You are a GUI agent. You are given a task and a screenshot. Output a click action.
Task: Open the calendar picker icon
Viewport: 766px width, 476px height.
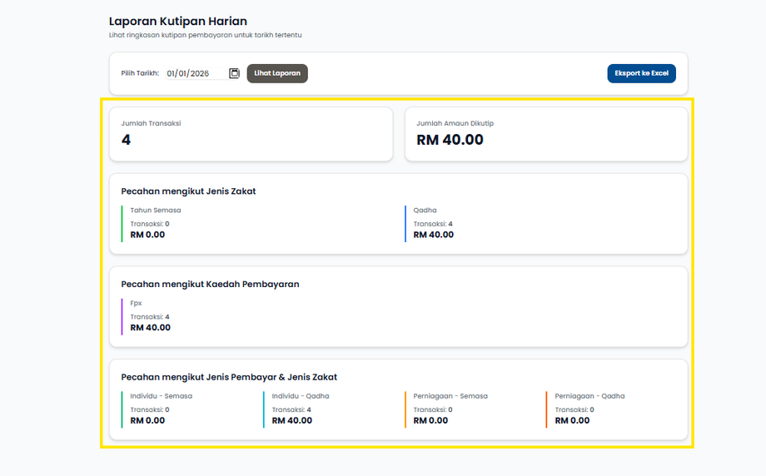(x=234, y=73)
